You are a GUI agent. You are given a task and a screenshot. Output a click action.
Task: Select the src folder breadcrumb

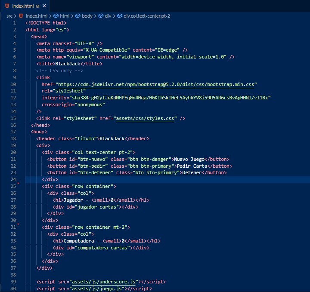click(x=9, y=16)
